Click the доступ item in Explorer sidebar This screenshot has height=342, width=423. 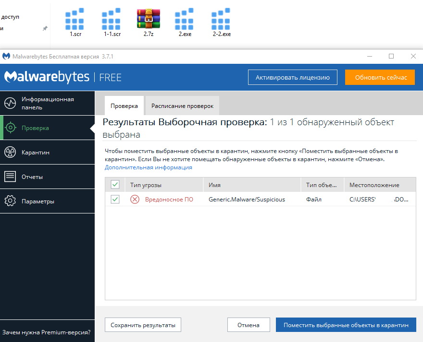[10, 17]
